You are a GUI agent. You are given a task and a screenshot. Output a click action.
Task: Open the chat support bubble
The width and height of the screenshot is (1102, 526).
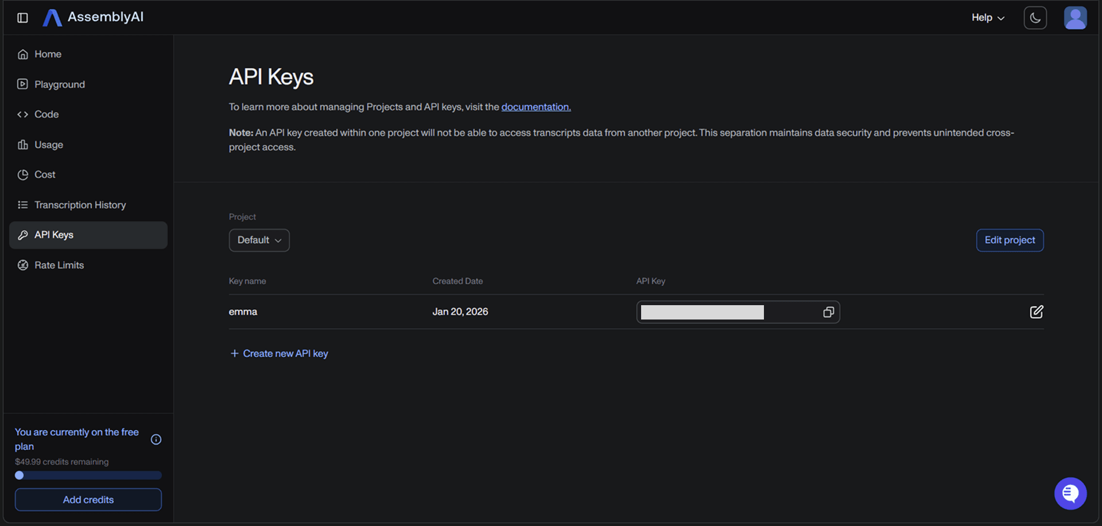pos(1070,493)
